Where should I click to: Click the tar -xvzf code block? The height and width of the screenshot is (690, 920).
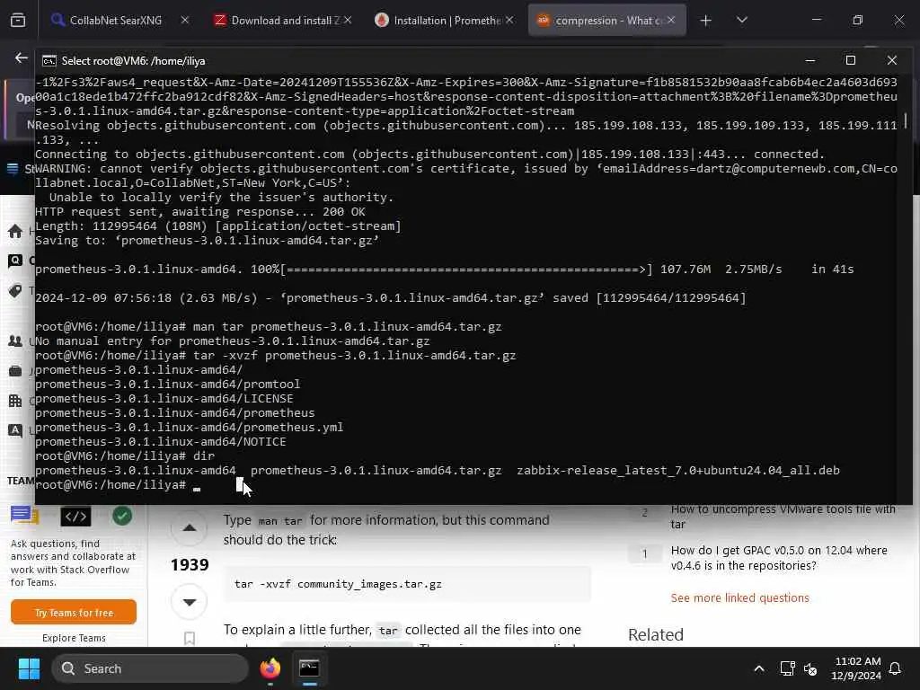407,584
